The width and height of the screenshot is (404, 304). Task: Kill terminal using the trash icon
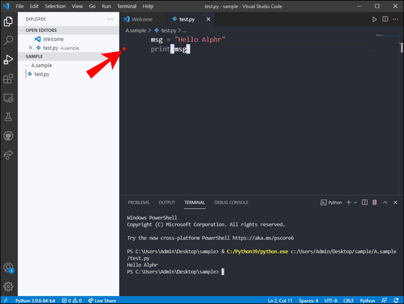pos(375,202)
